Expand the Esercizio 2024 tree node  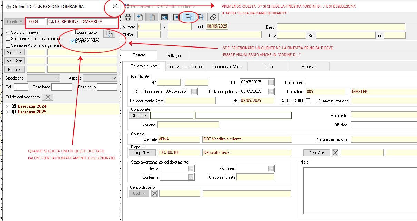[7, 106]
